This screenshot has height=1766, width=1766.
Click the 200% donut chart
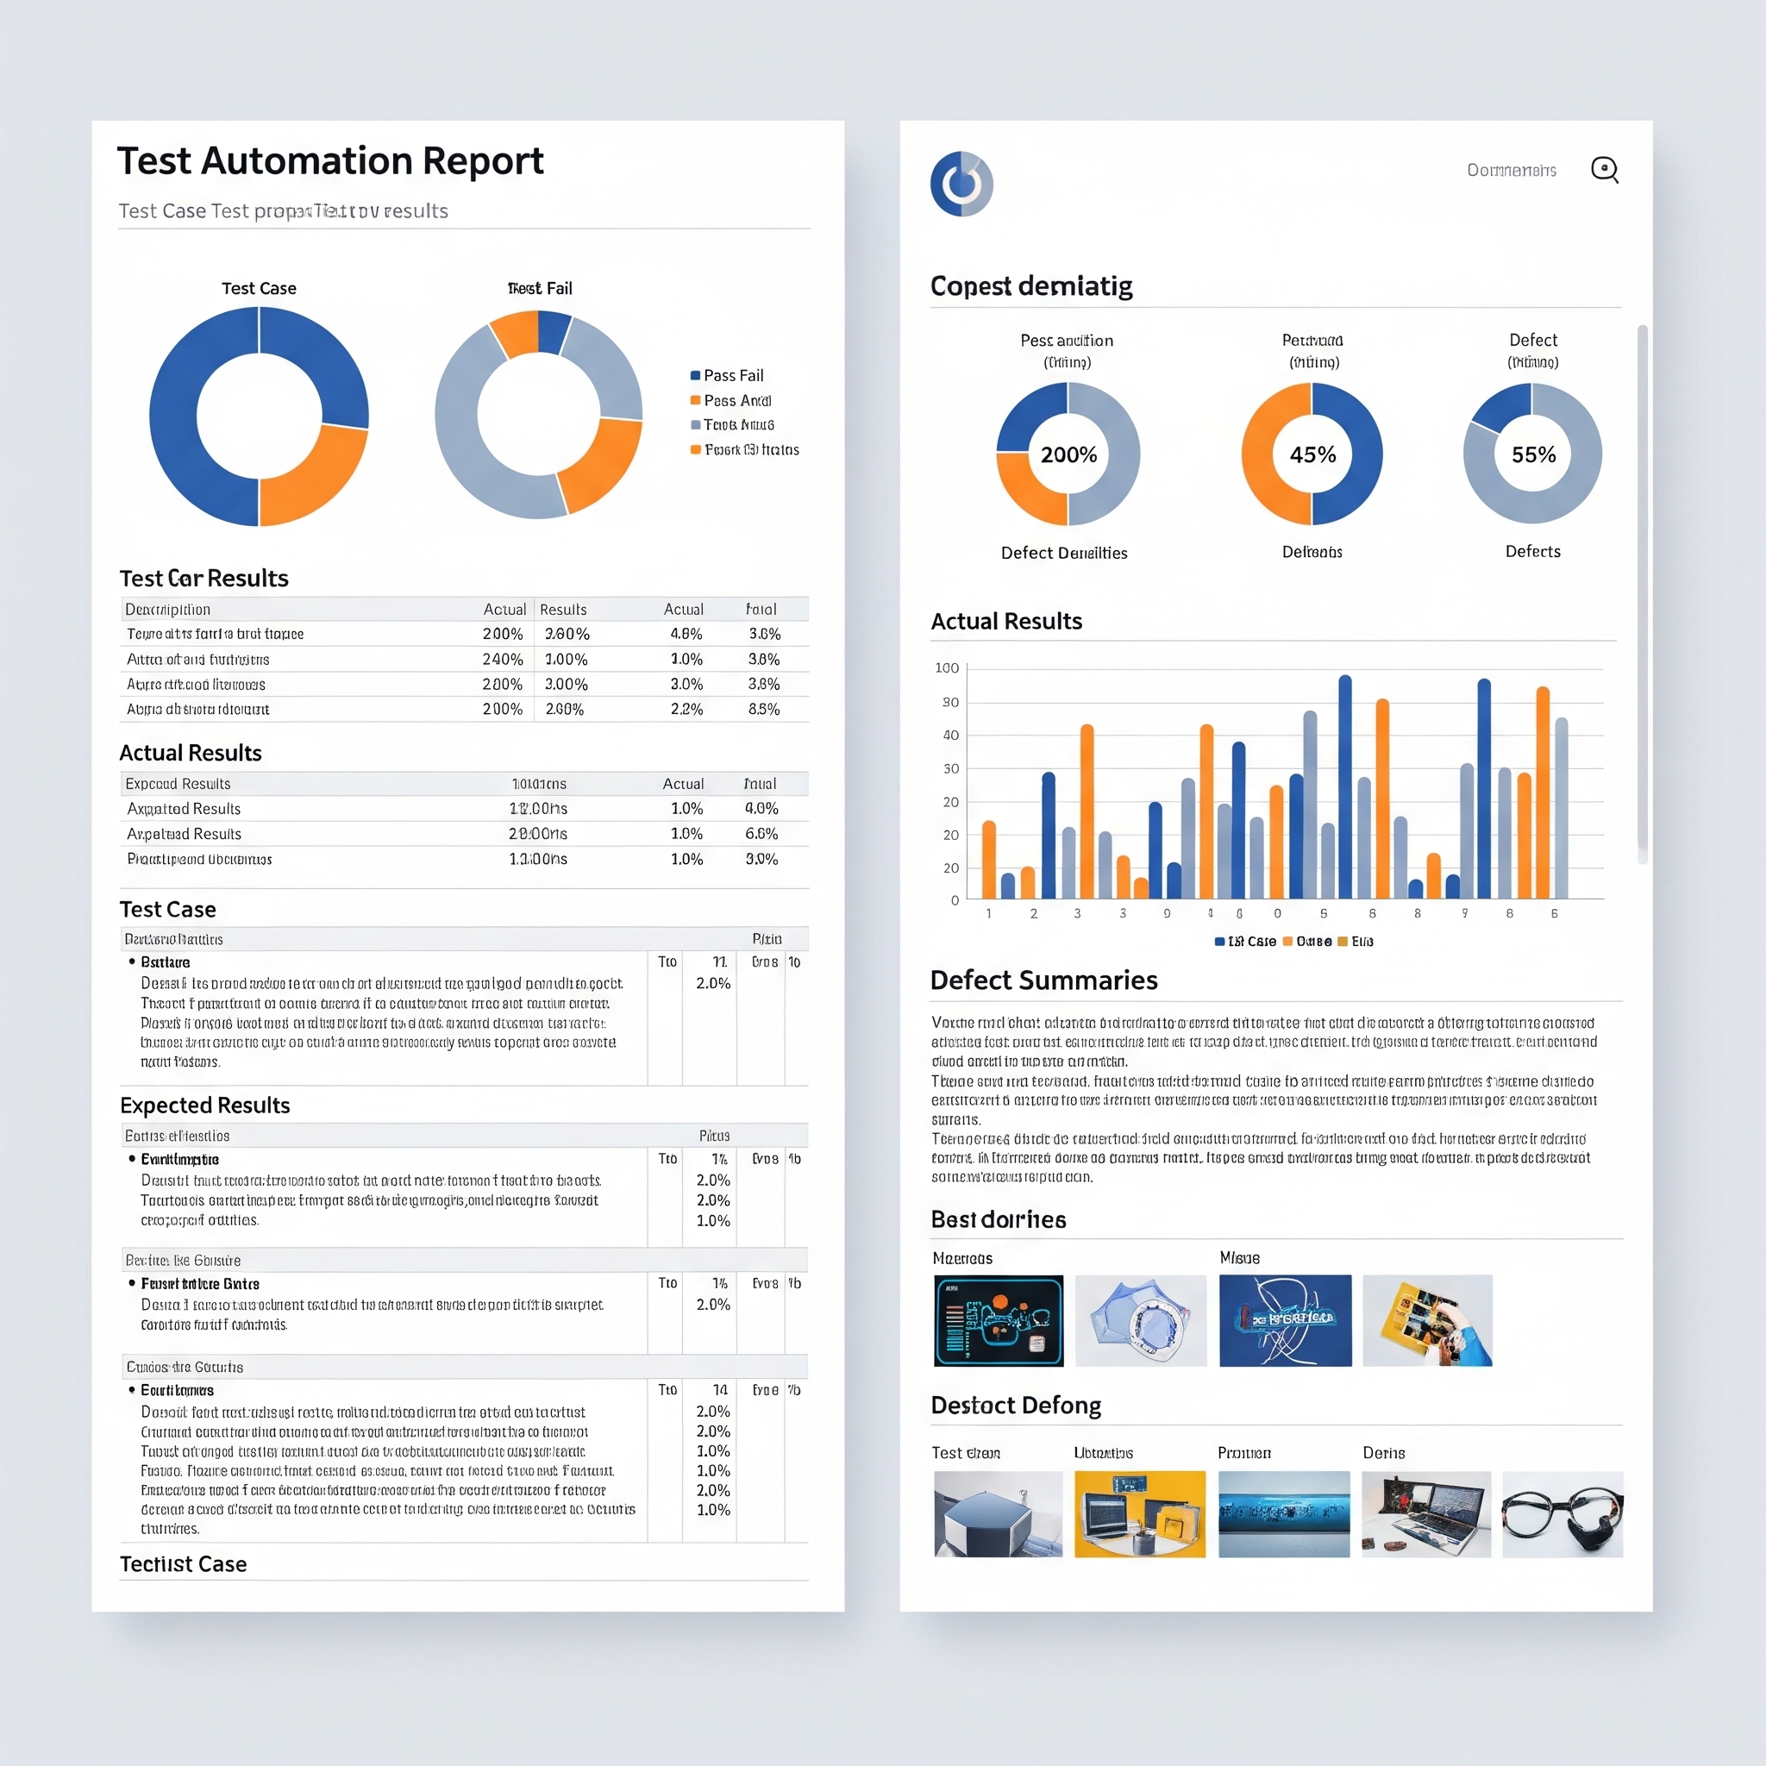1068,454
